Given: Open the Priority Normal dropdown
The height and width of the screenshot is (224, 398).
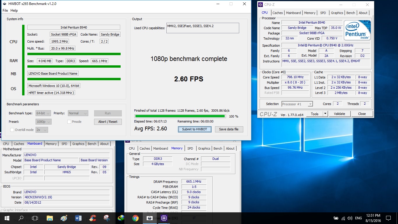Looking at the screenshot, I should [x=78, y=113].
